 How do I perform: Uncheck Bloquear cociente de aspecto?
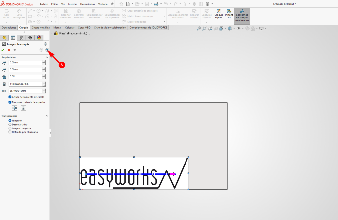[x=10, y=102]
